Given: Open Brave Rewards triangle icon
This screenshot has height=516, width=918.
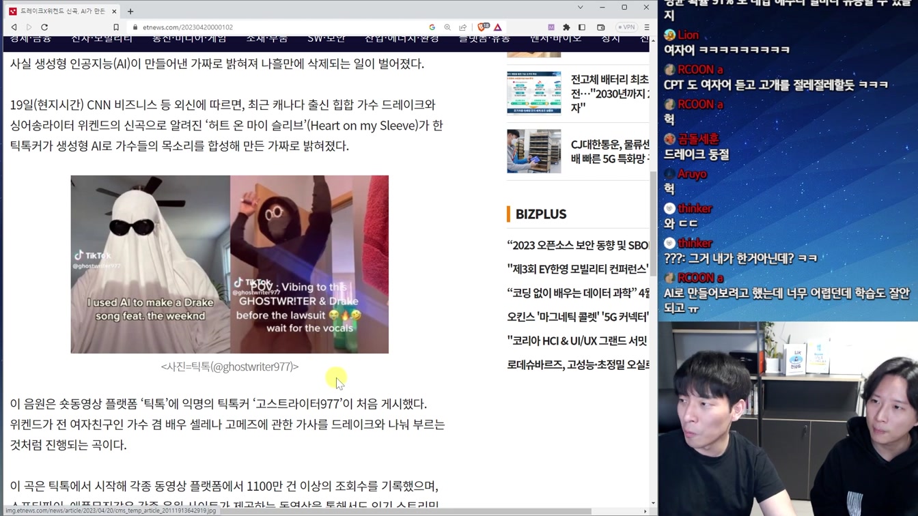Looking at the screenshot, I should pyautogui.click(x=498, y=27).
